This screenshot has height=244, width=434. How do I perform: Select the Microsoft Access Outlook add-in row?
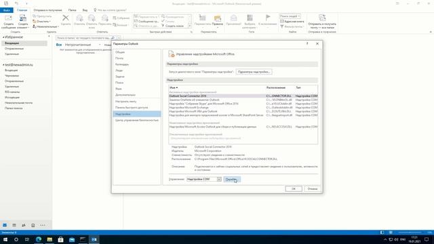[243, 127]
